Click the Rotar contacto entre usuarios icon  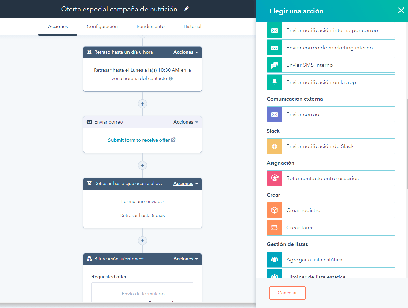(x=274, y=178)
